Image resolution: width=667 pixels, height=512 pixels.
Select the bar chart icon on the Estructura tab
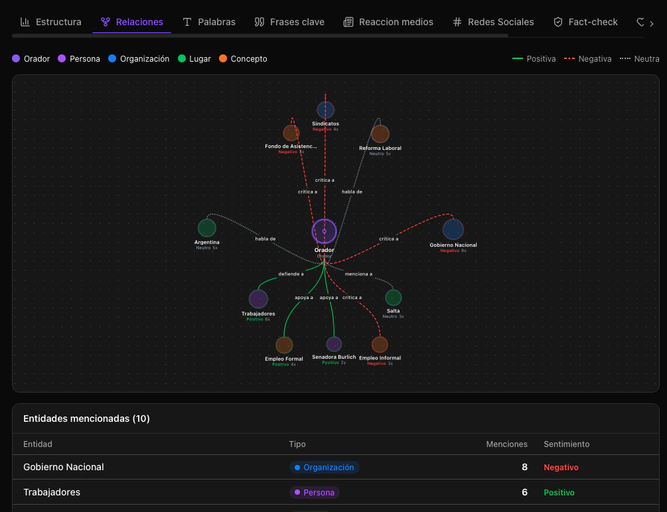(x=25, y=21)
